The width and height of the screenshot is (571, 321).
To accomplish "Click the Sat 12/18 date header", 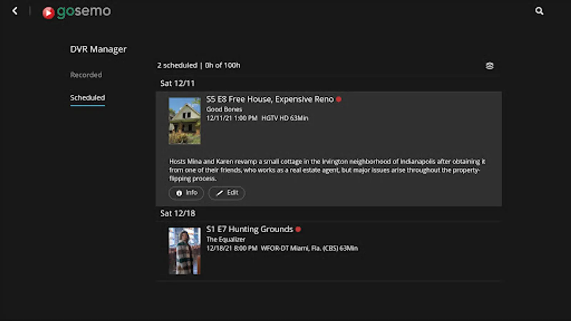I will tap(178, 213).
